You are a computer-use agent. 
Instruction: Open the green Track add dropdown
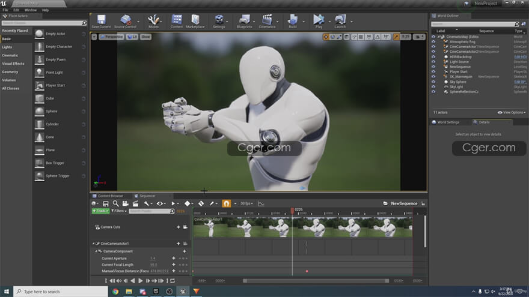pos(100,211)
